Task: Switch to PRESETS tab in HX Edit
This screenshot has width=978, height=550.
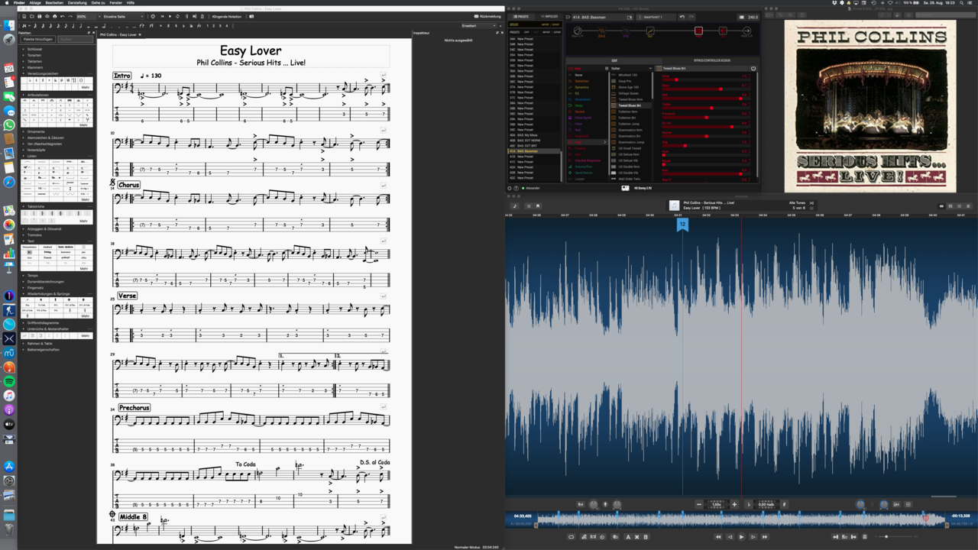Action: click(522, 17)
